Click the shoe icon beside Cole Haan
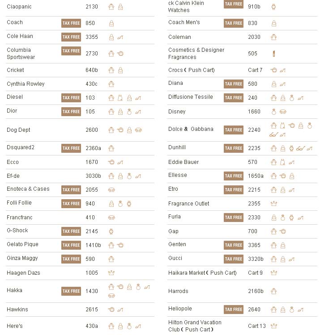The width and height of the screenshot is (320, 335). (120, 37)
